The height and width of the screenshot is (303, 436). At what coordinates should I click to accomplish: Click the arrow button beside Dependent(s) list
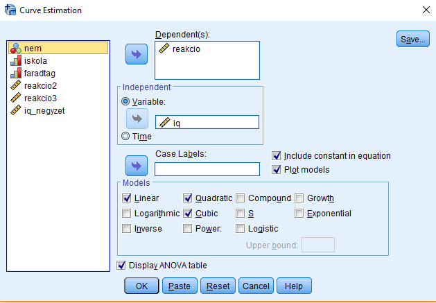(x=137, y=54)
